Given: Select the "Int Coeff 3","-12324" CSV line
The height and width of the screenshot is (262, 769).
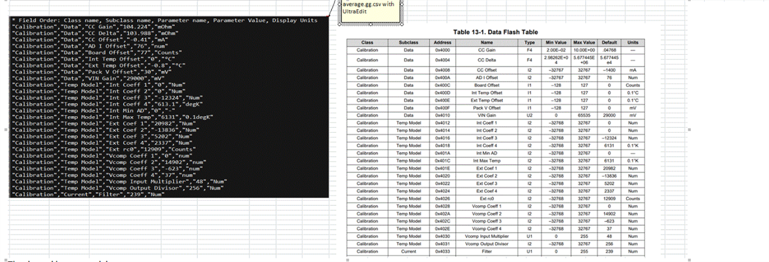Looking at the screenshot, I should [x=108, y=97].
